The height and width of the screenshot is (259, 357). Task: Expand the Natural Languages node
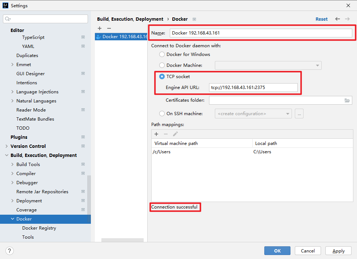coord(12,101)
